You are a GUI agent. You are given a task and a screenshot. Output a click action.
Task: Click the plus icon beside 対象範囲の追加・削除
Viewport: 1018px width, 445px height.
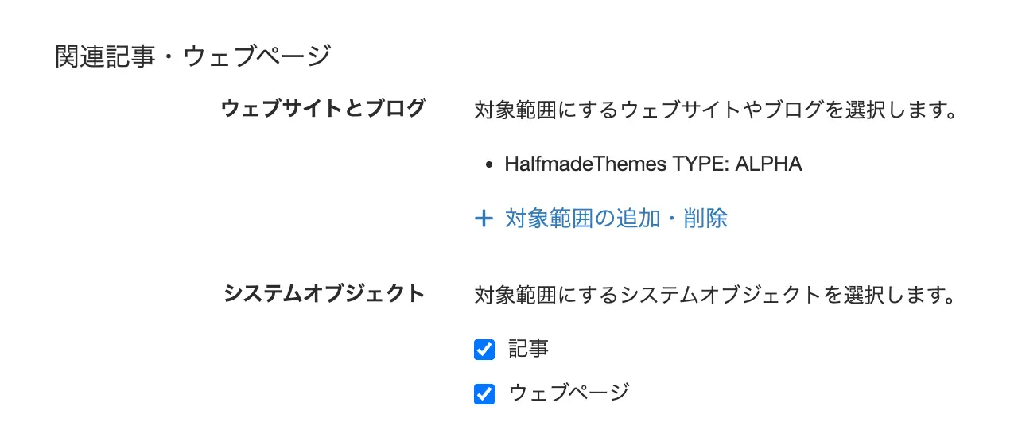tap(483, 219)
